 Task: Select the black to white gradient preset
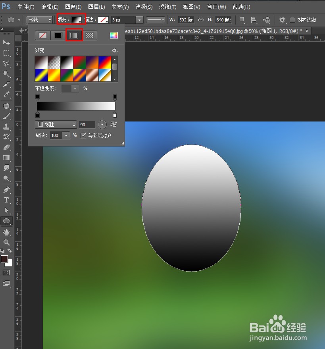(67, 62)
